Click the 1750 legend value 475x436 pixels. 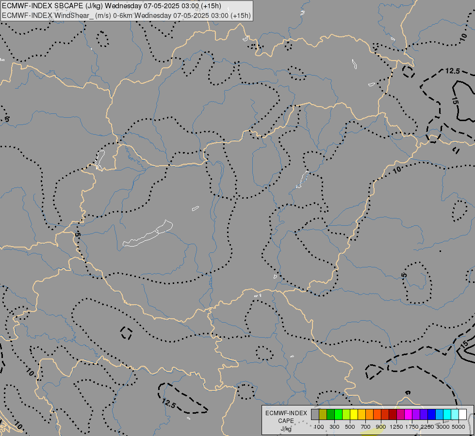point(412,427)
